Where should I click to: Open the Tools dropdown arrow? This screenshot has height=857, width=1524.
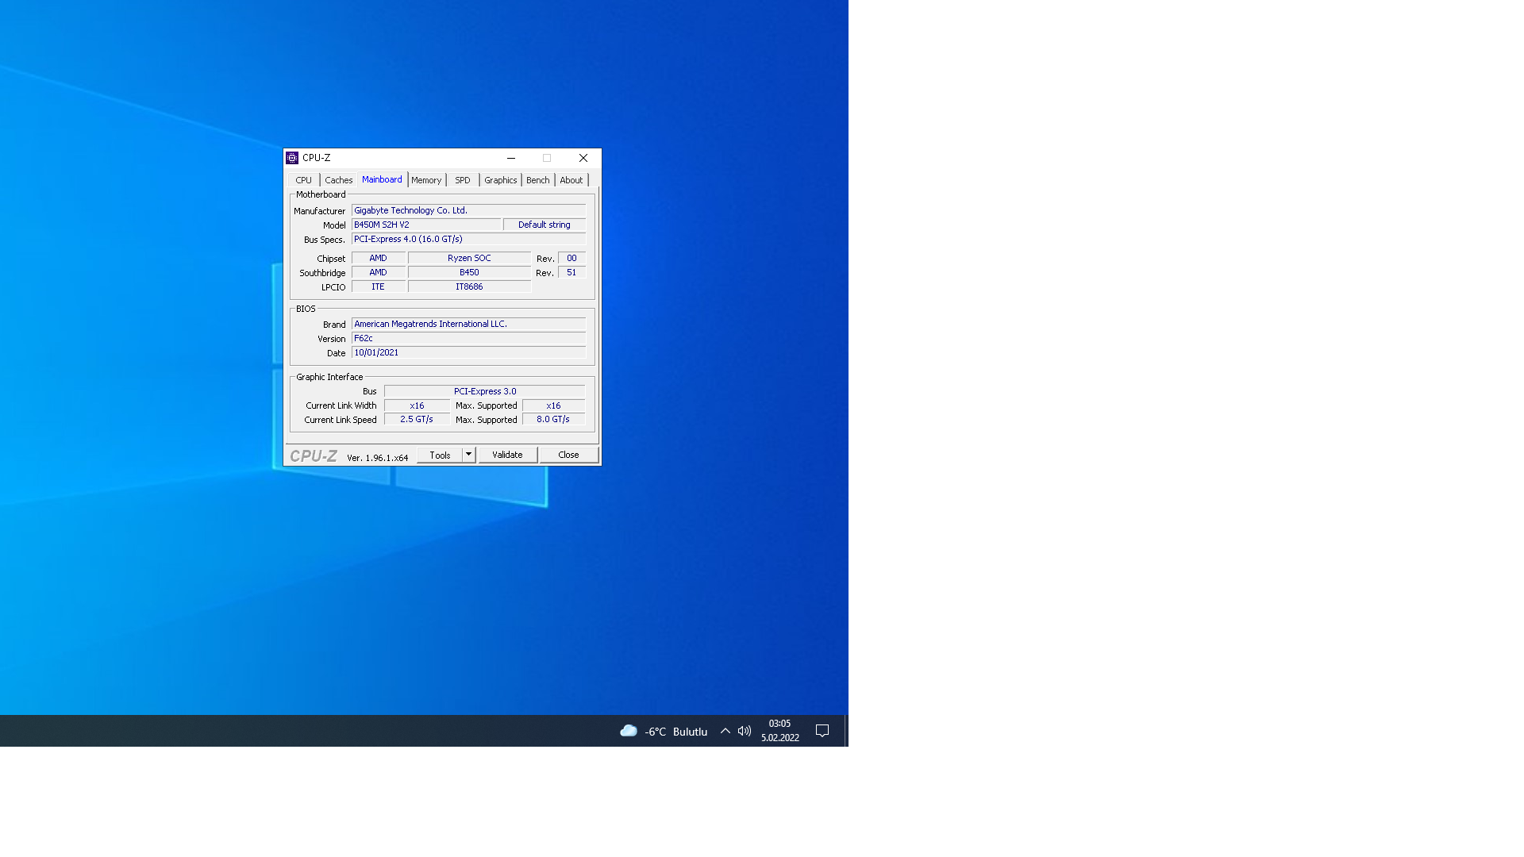pyautogui.click(x=468, y=455)
